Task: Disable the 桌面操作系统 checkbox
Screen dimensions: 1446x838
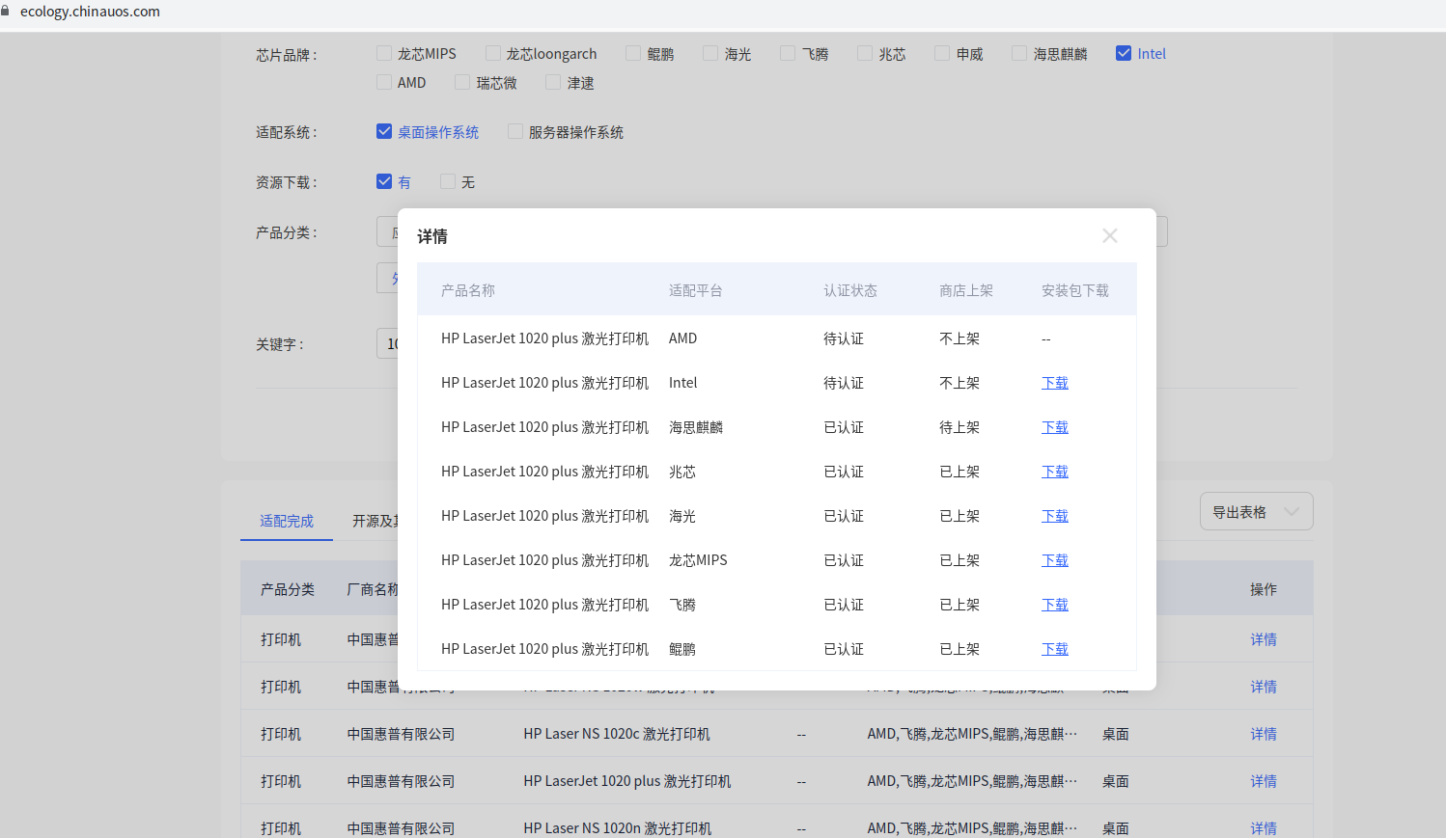Action: tap(384, 132)
